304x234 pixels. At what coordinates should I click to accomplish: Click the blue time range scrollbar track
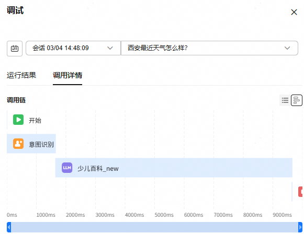coord(154,227)
